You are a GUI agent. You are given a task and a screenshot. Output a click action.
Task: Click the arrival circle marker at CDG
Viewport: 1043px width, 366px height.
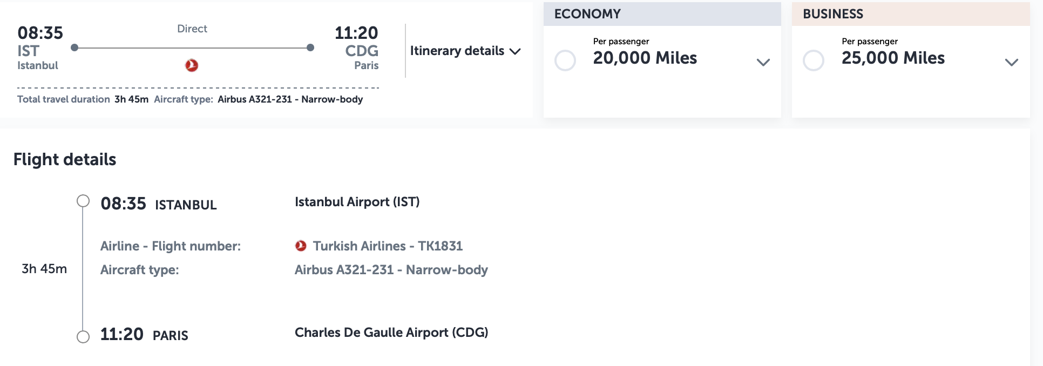[310, 48]
